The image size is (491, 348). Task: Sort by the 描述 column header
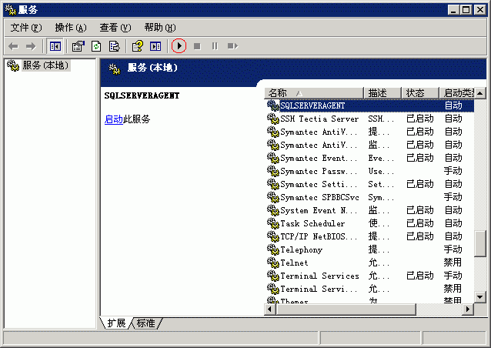382,92
